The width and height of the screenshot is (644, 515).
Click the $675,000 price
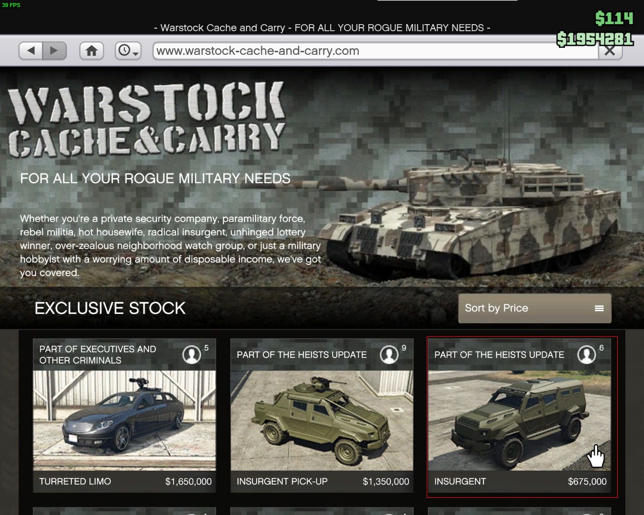587,481
